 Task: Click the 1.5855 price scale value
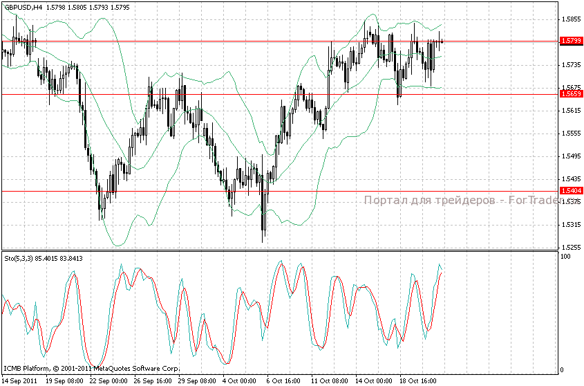coord(570,19)
